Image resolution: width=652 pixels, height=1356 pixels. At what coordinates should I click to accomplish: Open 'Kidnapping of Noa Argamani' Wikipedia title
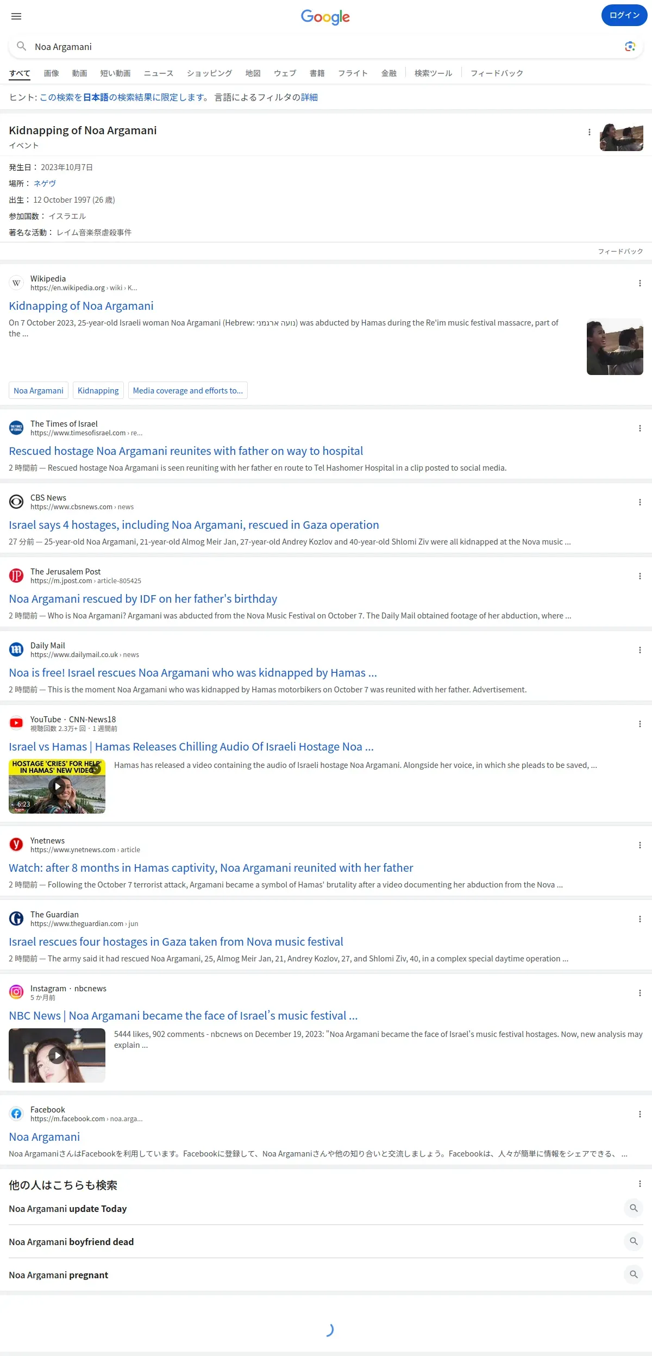coord(81,306)
